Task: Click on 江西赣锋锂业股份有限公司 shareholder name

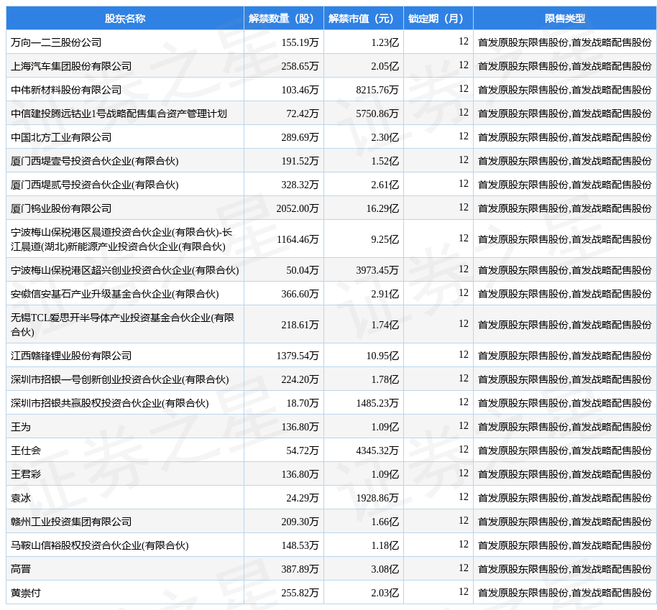Action: [x=71, y=356]
